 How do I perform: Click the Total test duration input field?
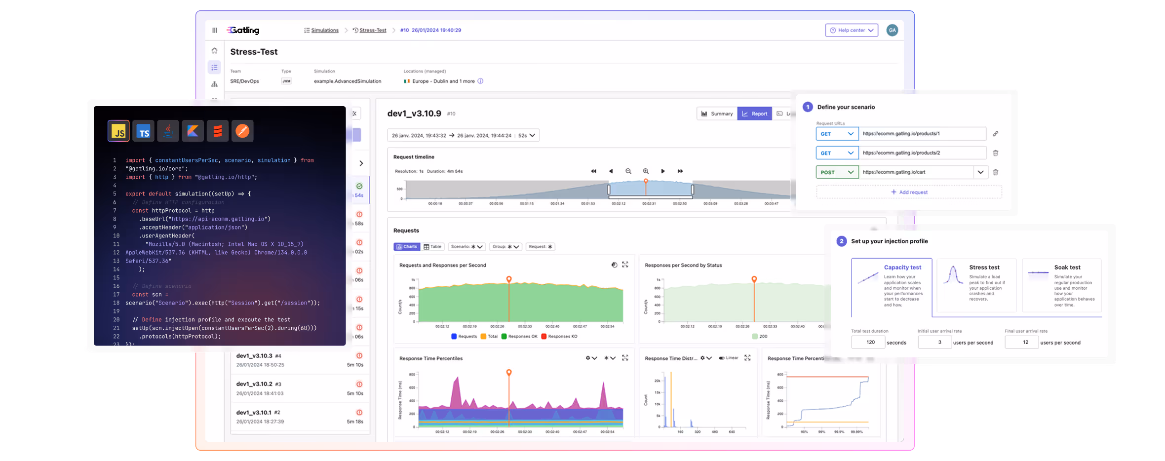(x=868, y=342)
